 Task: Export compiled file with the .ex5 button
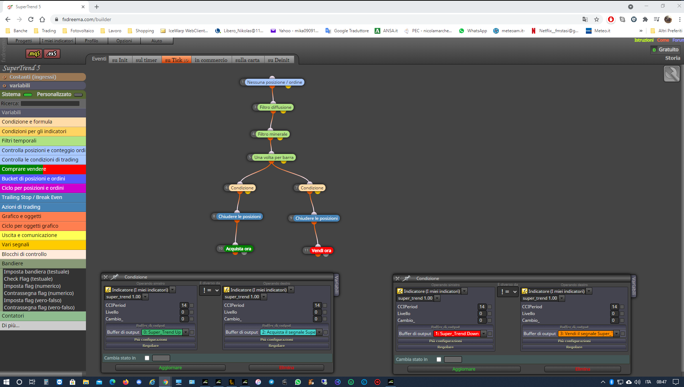(52, 54)
